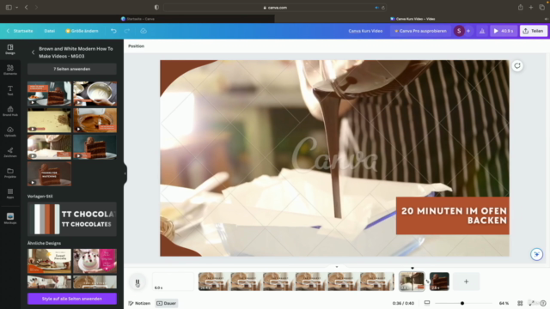
Task: Add a new page in timeline
Action: click(466, 282)
